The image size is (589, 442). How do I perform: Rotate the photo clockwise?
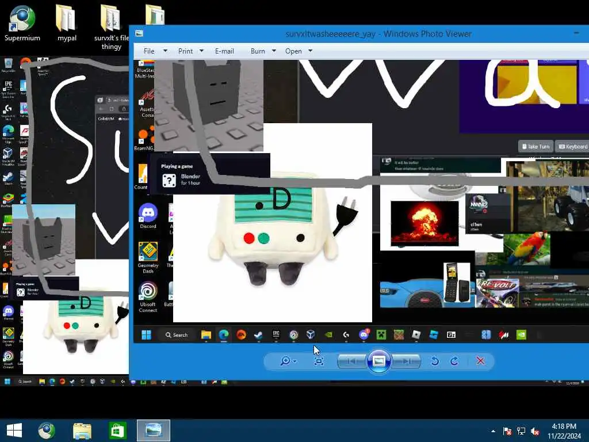coord(454,361)
